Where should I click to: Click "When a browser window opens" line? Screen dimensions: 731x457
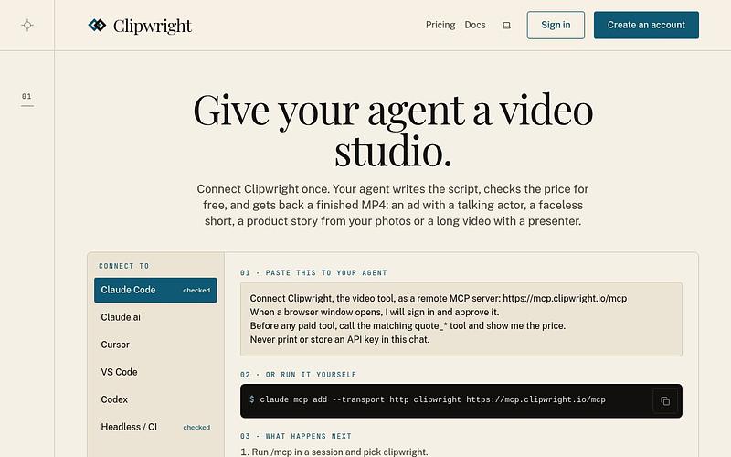tap(375, 312)
